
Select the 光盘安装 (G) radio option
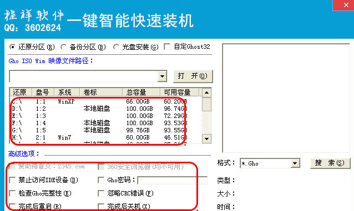coord(116,47)
